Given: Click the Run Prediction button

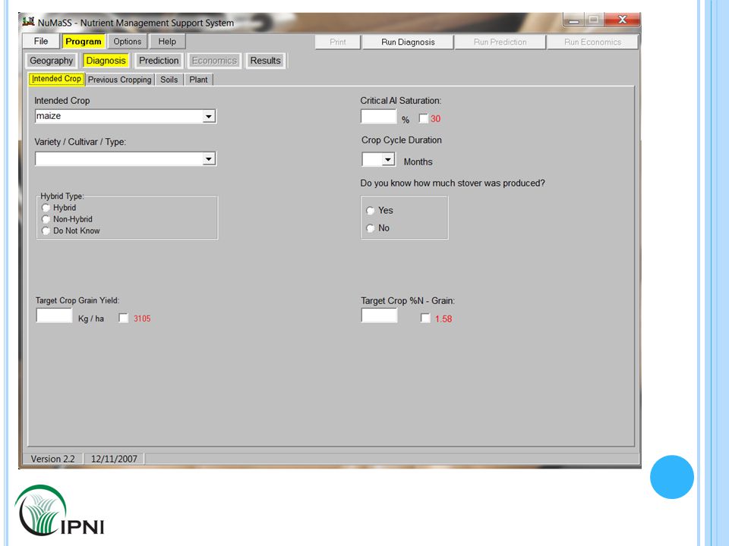Looking at the screenshot, I should coord(500,42).
